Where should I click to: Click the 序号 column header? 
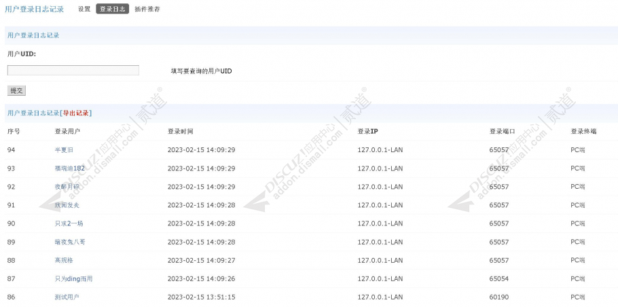pyautogui.click(x=14, y=132)
